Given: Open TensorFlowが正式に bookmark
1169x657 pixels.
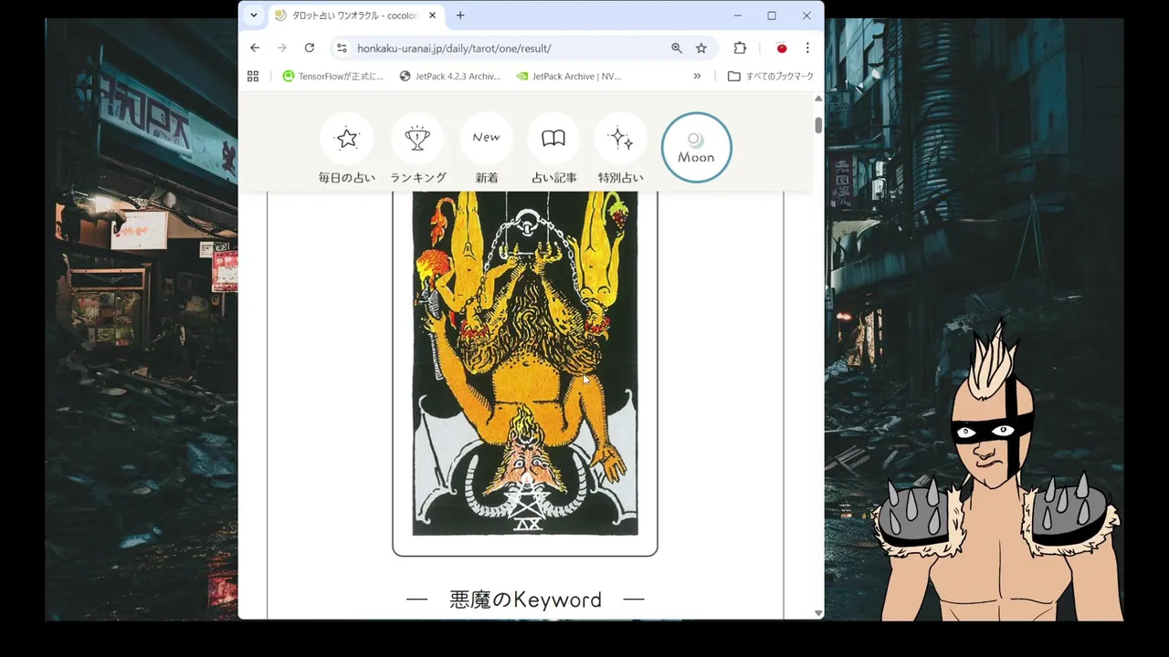Looking at the screenshot, I should tap(333, 77).
